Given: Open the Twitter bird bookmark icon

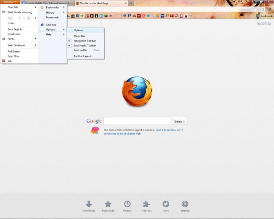Looking at the screenshot, I should (148, 16).
